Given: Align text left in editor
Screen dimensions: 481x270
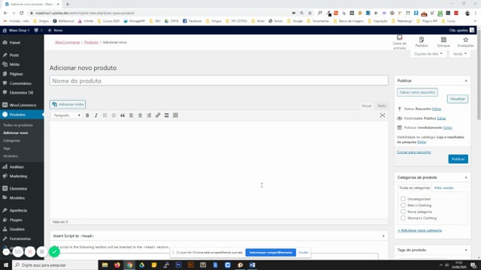Looking at the screenshot, I should coord(132,115).
